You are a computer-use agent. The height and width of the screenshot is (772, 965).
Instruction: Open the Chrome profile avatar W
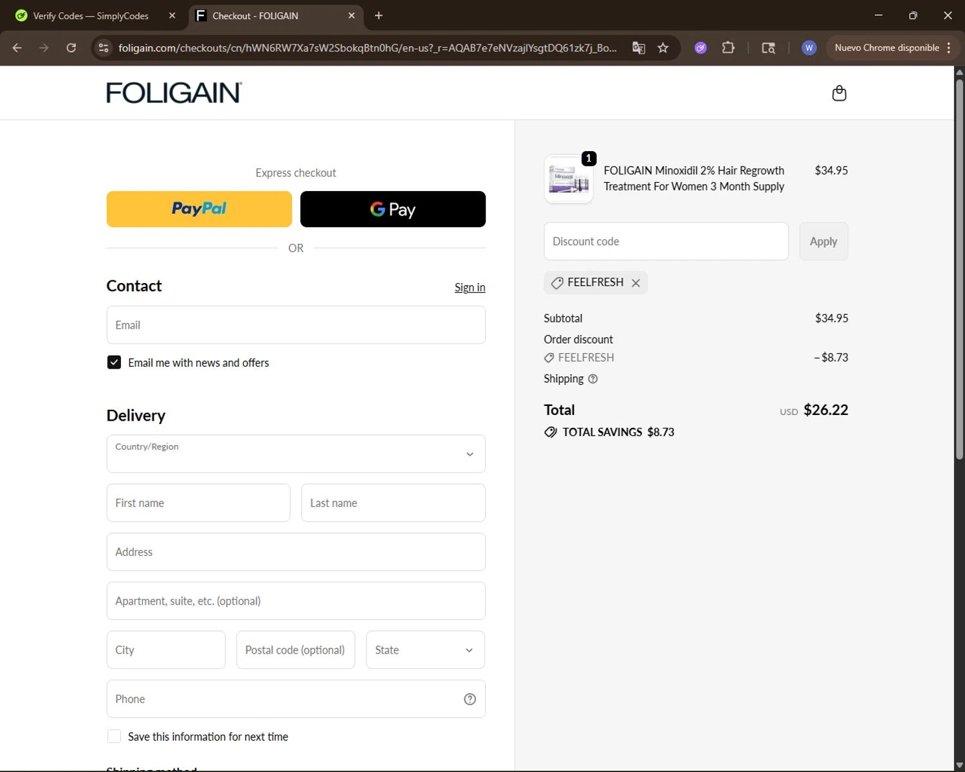coord(809,48)
